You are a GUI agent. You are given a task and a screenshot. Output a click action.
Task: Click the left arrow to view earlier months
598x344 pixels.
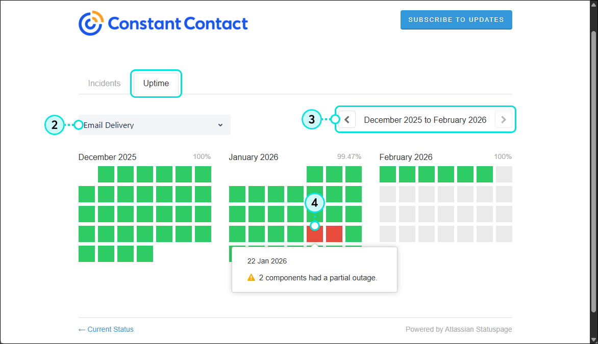[x=346, y=119]
